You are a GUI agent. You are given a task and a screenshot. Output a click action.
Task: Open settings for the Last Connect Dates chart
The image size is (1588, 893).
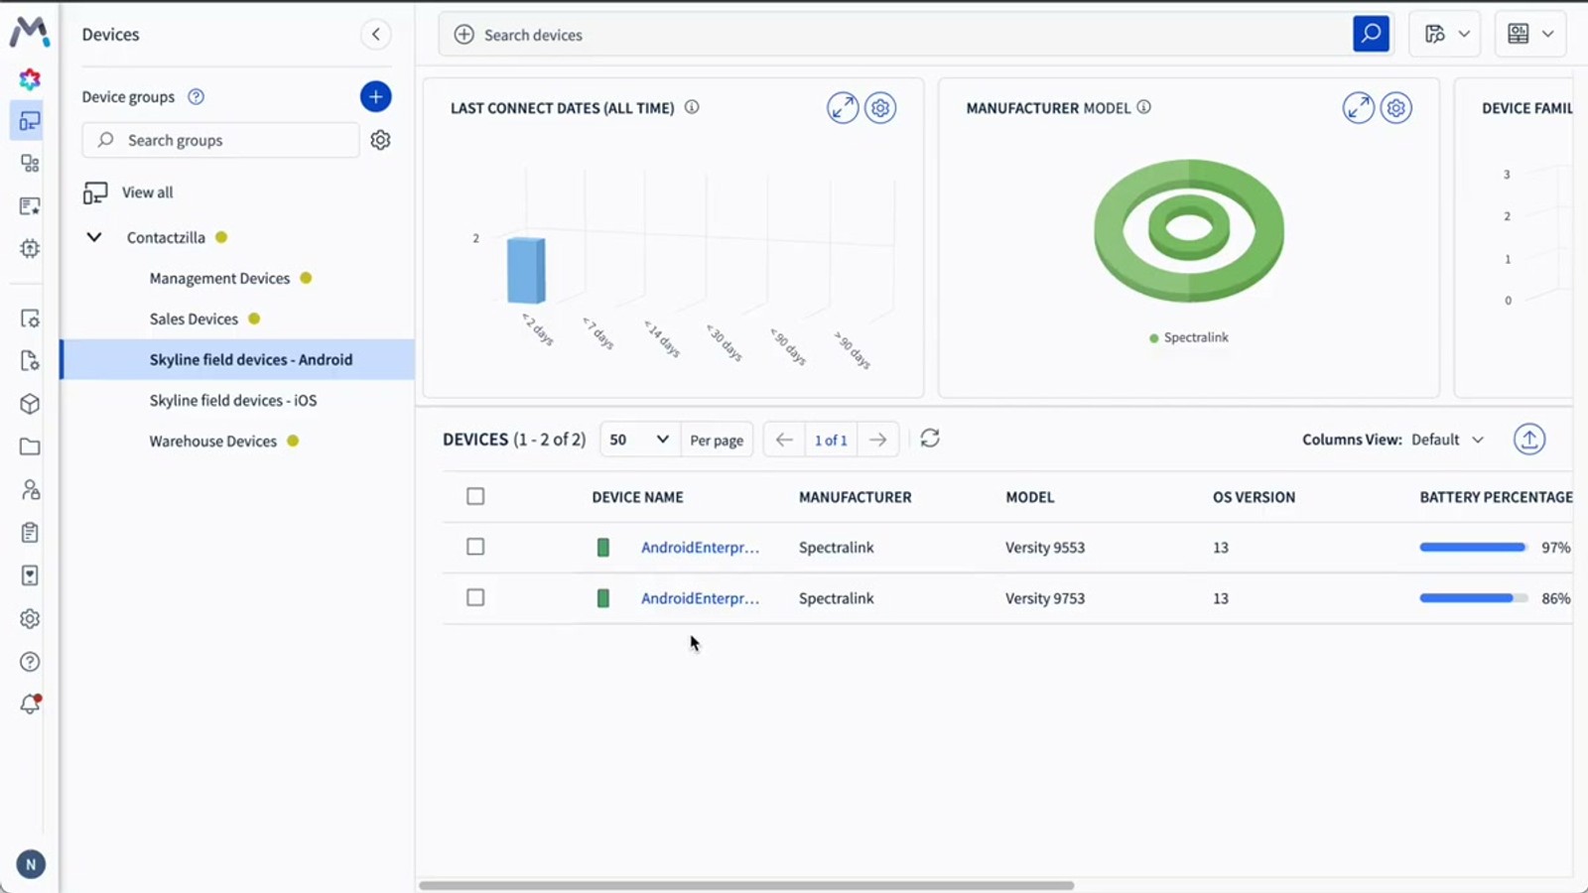click(880, 107)
